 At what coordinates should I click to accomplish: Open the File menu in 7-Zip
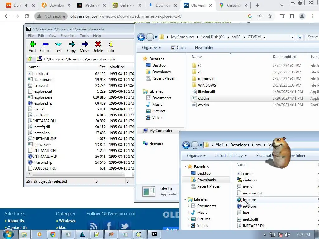(x=31, y=36)
